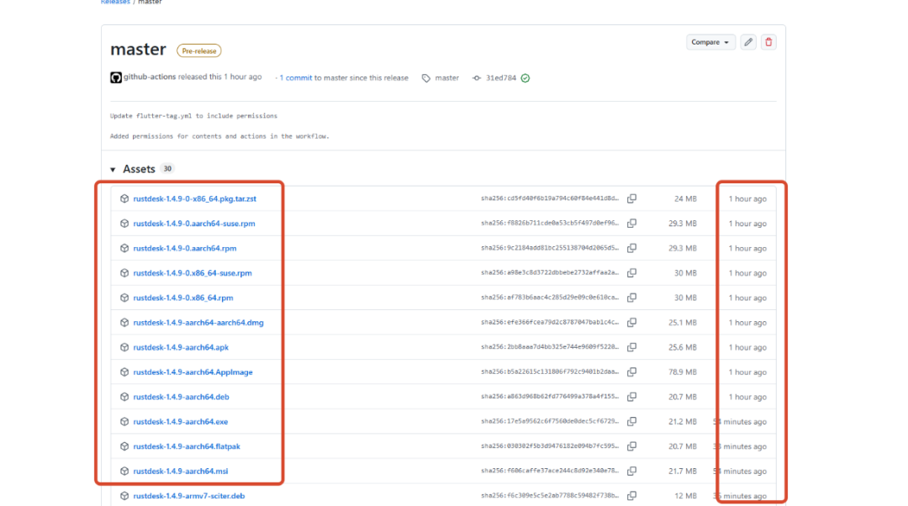The height and width of the screenshot is (506, 908).
Task: Click the tag icon beside master
Action: click(426, 78)
